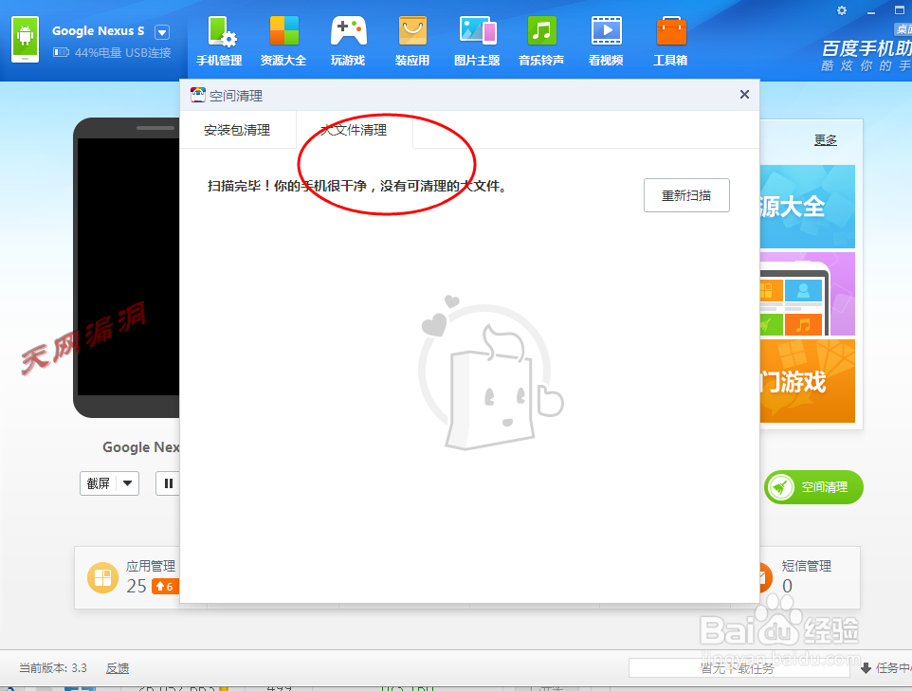912x691 pixels.
Task: Select the 大文件清理 tab
Action: click(x=354, y=131)
